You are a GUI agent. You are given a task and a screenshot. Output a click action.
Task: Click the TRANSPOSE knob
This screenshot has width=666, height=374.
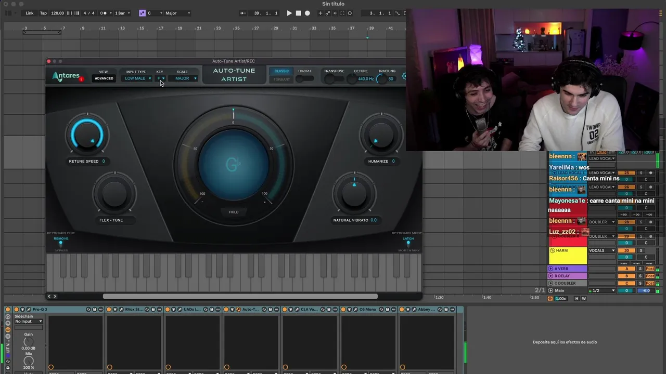pos(329,79)
